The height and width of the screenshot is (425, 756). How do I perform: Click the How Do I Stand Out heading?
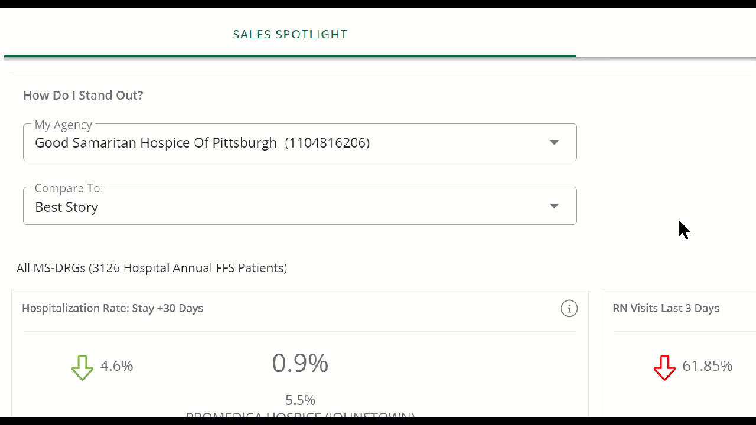pos(83,96)
